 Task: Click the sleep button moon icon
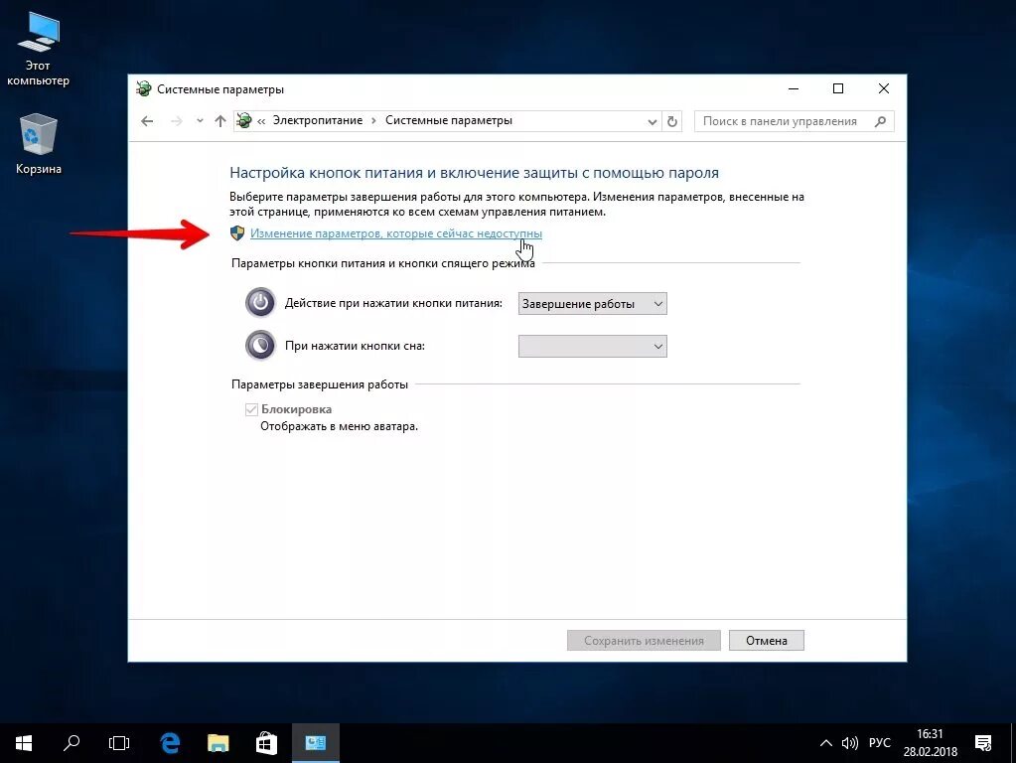(260, 346)
